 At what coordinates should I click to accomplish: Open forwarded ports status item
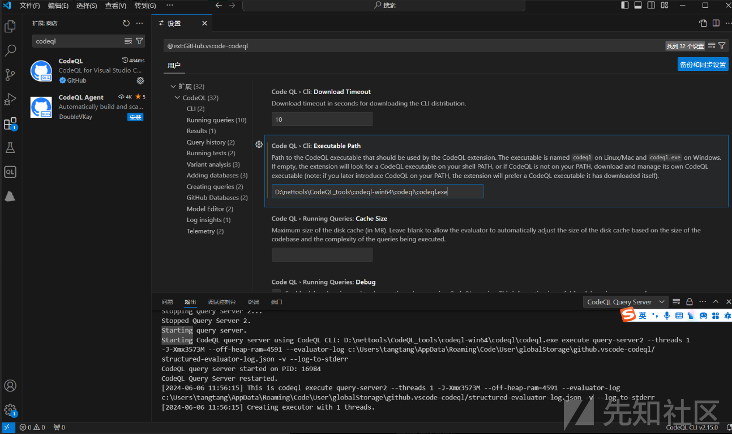[x=59, y=427]
